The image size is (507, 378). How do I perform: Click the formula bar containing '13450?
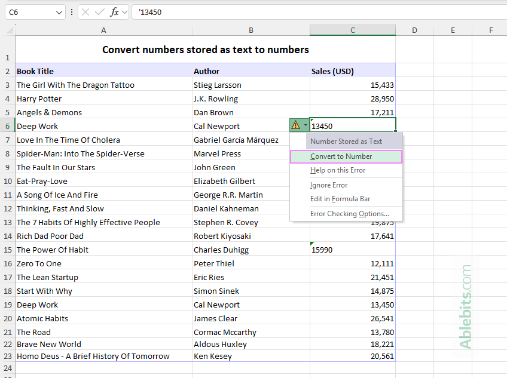319,13
